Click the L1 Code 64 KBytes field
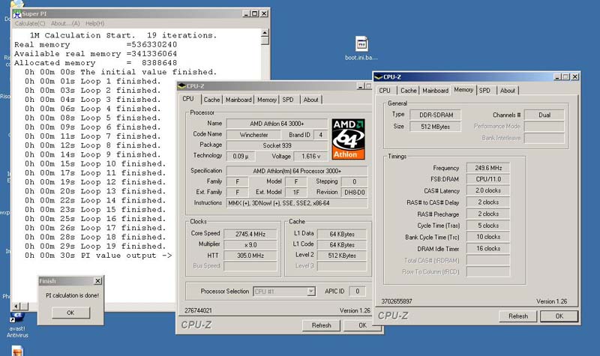This screenshot has width=600, height=356. [x=342, y=245]
